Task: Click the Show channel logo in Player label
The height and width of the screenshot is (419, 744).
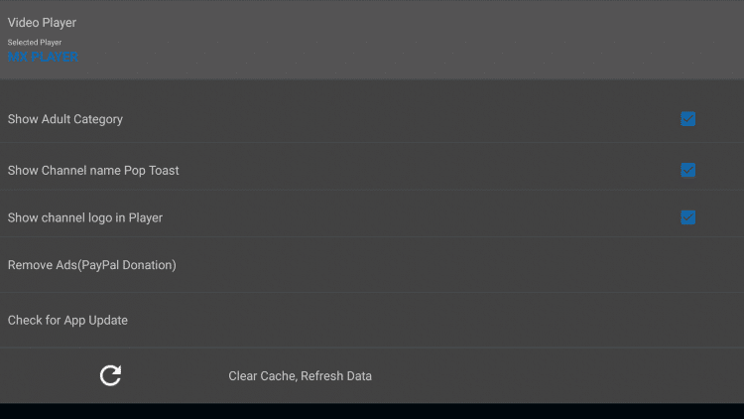Action: click(x=85, y=218)
